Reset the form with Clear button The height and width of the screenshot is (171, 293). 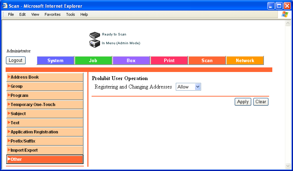click(261, 102)
